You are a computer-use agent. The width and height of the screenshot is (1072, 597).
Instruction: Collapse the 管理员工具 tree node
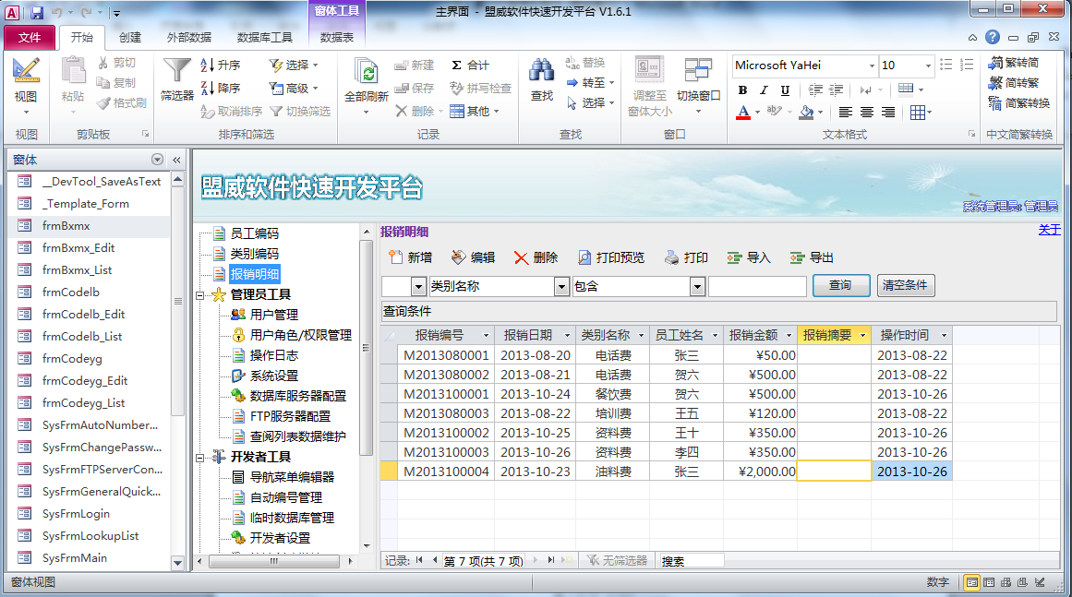tap(200, 295)
